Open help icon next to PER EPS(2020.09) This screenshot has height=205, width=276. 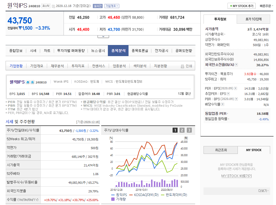(235, 89)
